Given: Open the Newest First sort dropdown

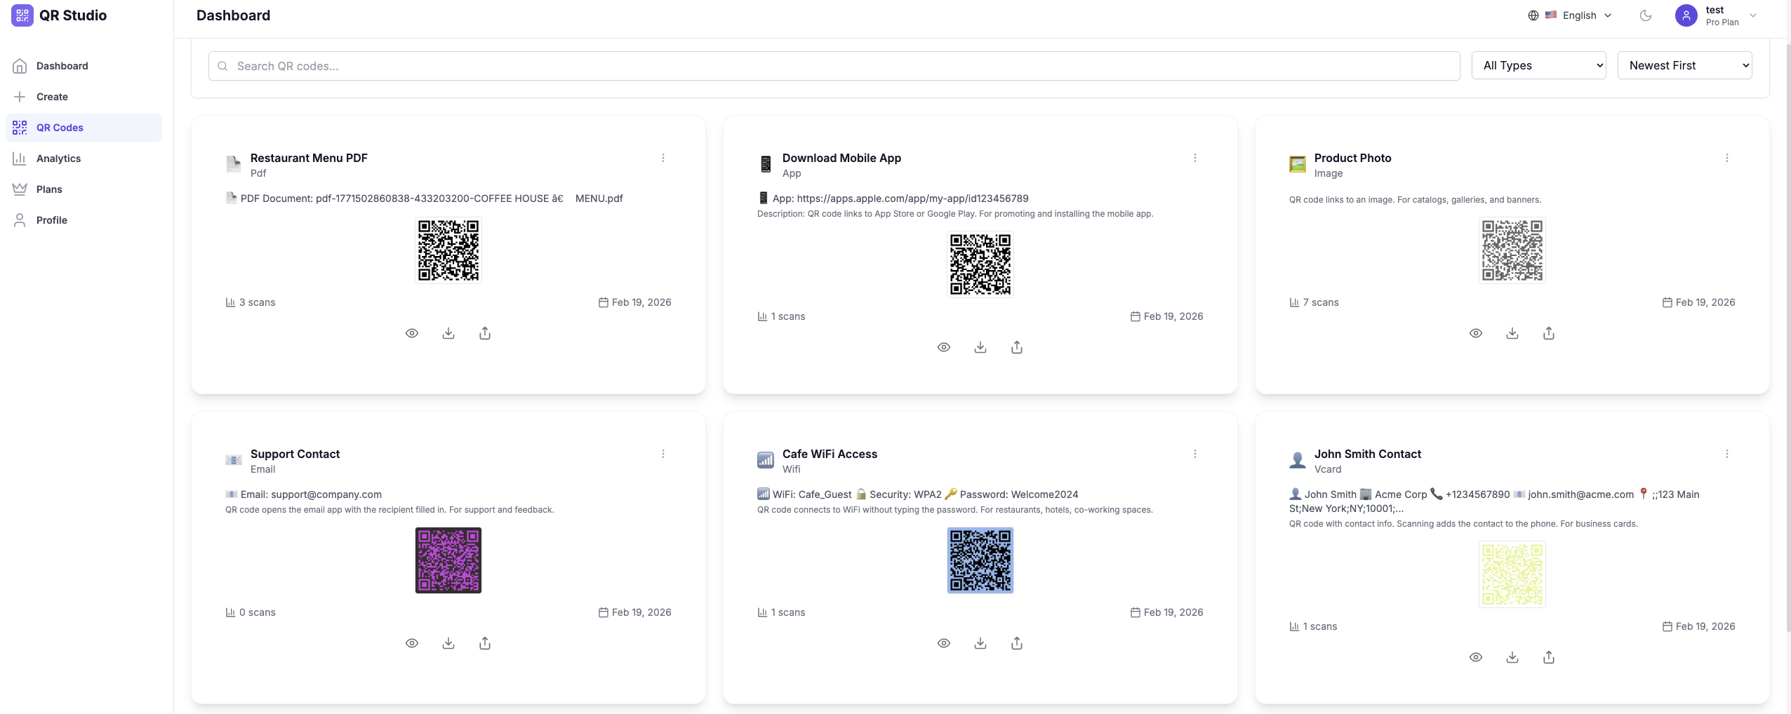Looking at the screenshot, I should click(x=1684, y=65).
